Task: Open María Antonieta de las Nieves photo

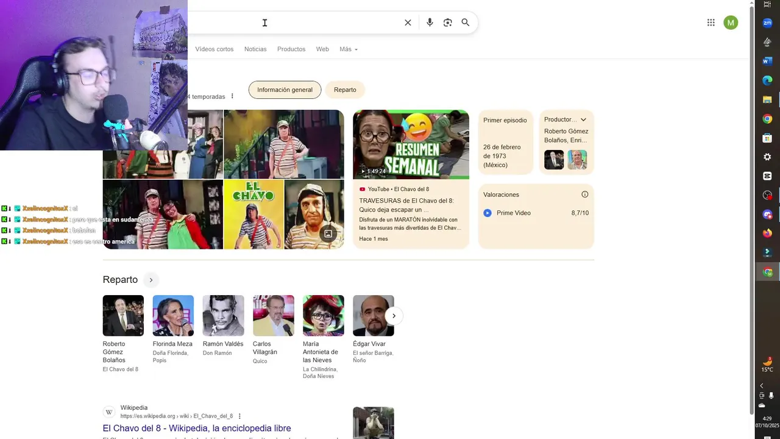Action: tap(324, 316)
